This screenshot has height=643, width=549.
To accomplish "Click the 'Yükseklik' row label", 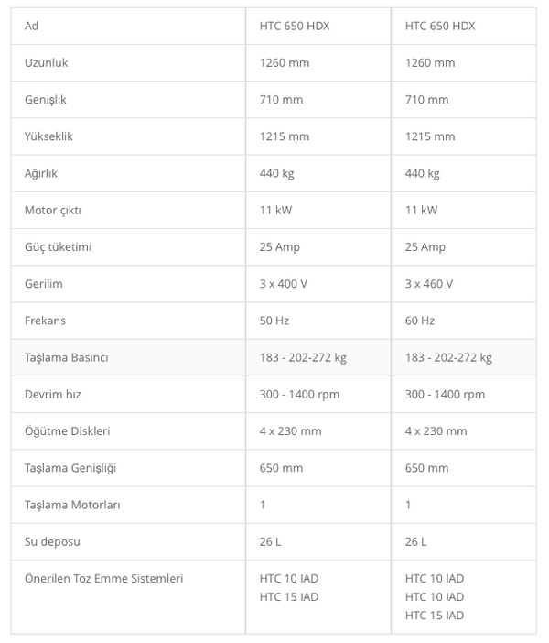I will tap(48, 136).
